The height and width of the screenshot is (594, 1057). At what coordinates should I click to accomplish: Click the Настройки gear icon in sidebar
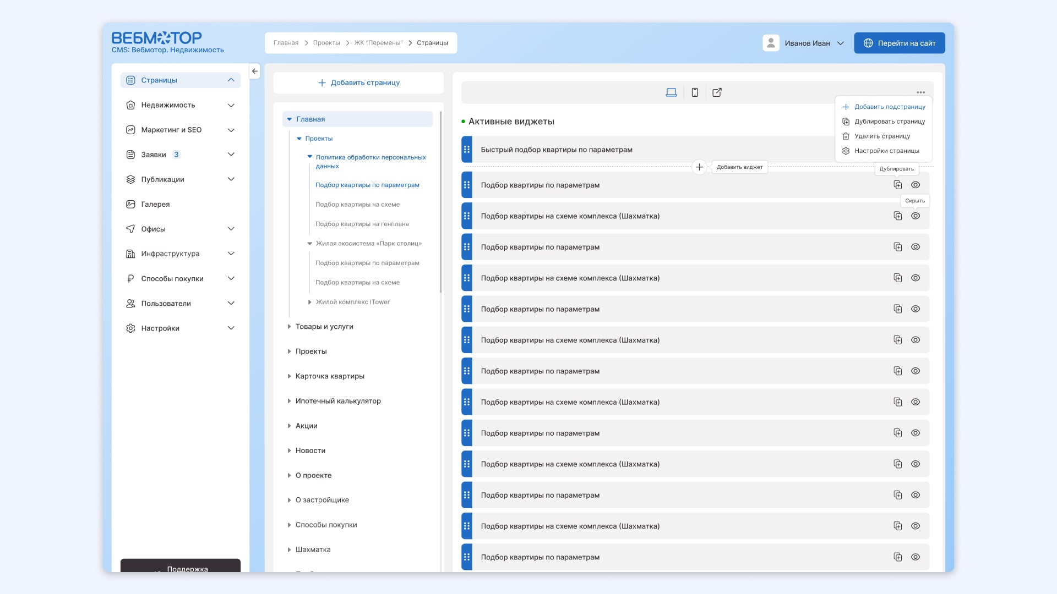(x=130, y=328)
